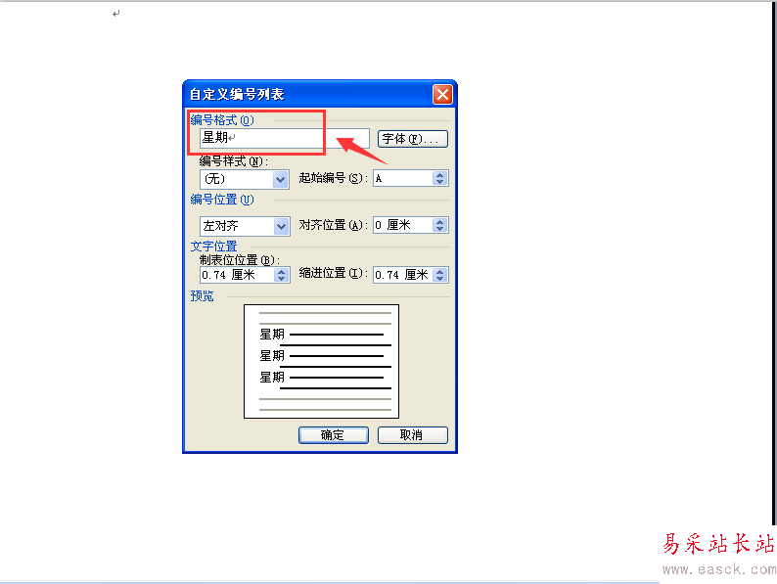
Task: Click the 编号位置(U) section label
Action: (222, 200)
